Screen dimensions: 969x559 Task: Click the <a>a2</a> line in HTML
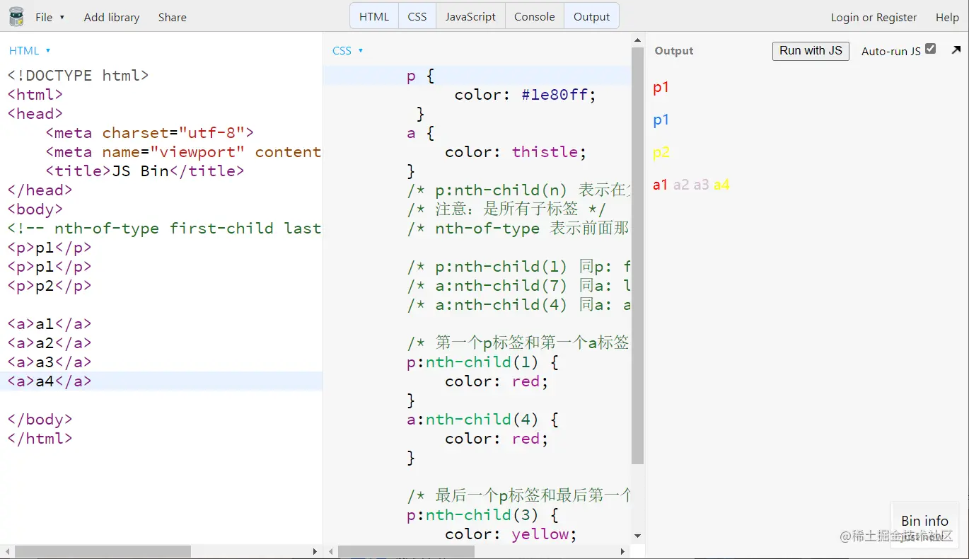tap(50, 343)
